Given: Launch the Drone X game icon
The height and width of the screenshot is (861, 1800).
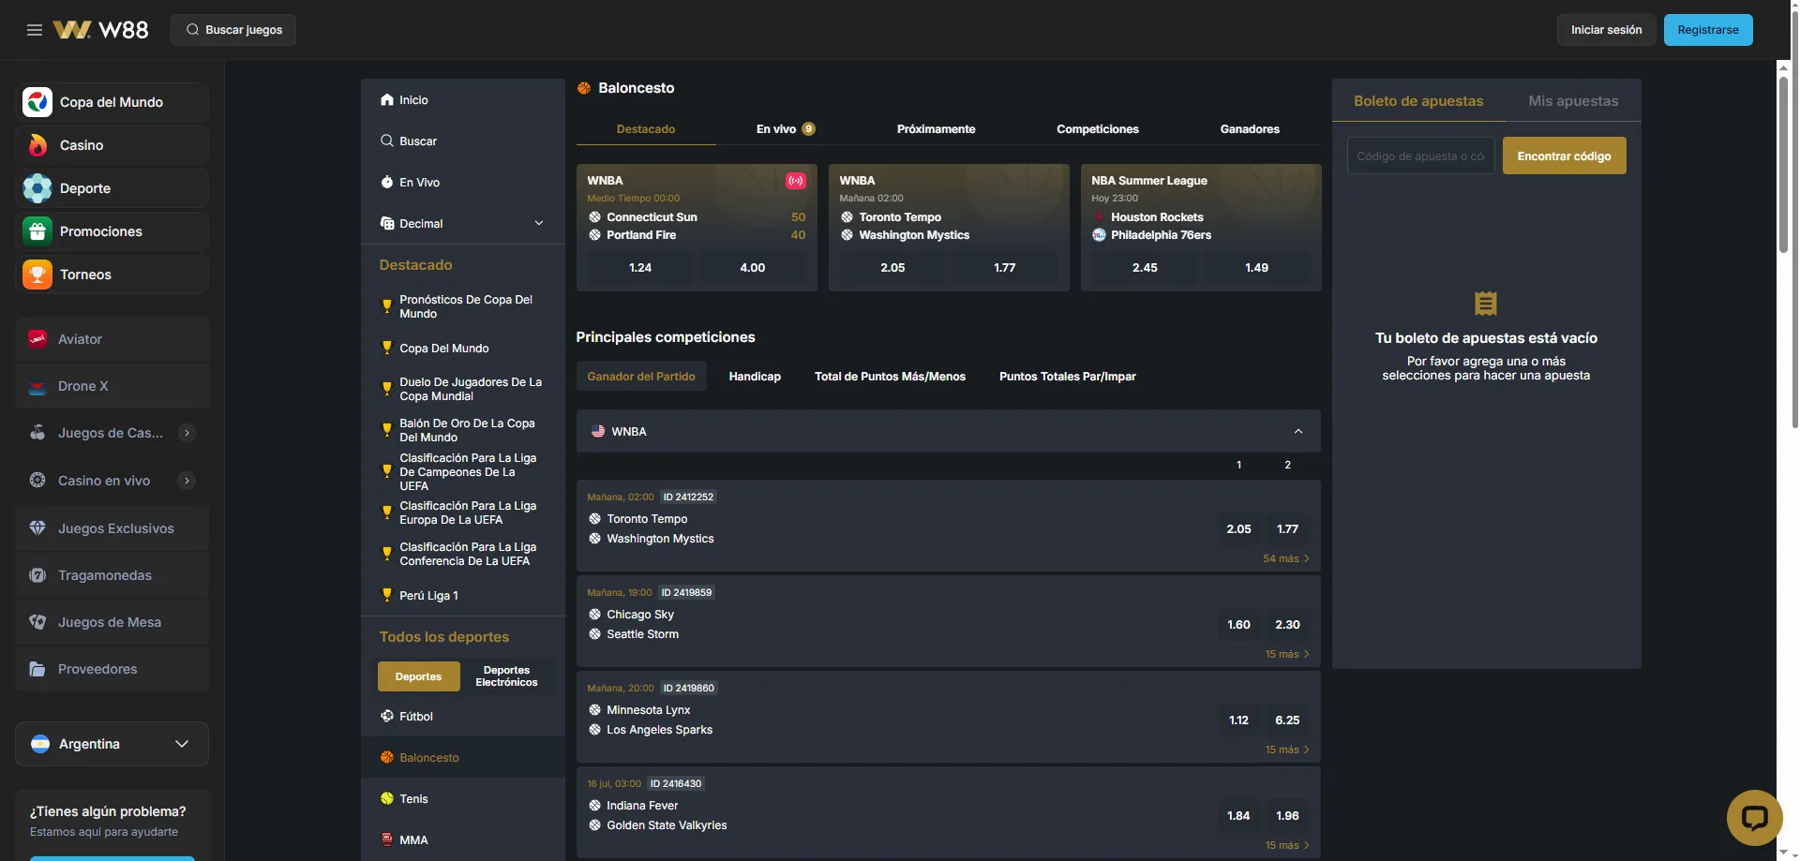Looking at the screenshot, I should (x=37, y=386).
